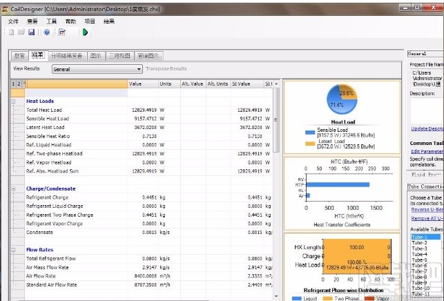Click outline level 1 button
The width and height of the screenshot is (444, 301).
pos(13,84)
